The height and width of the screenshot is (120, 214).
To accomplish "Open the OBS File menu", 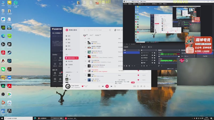I will click(x=125, y=4).
